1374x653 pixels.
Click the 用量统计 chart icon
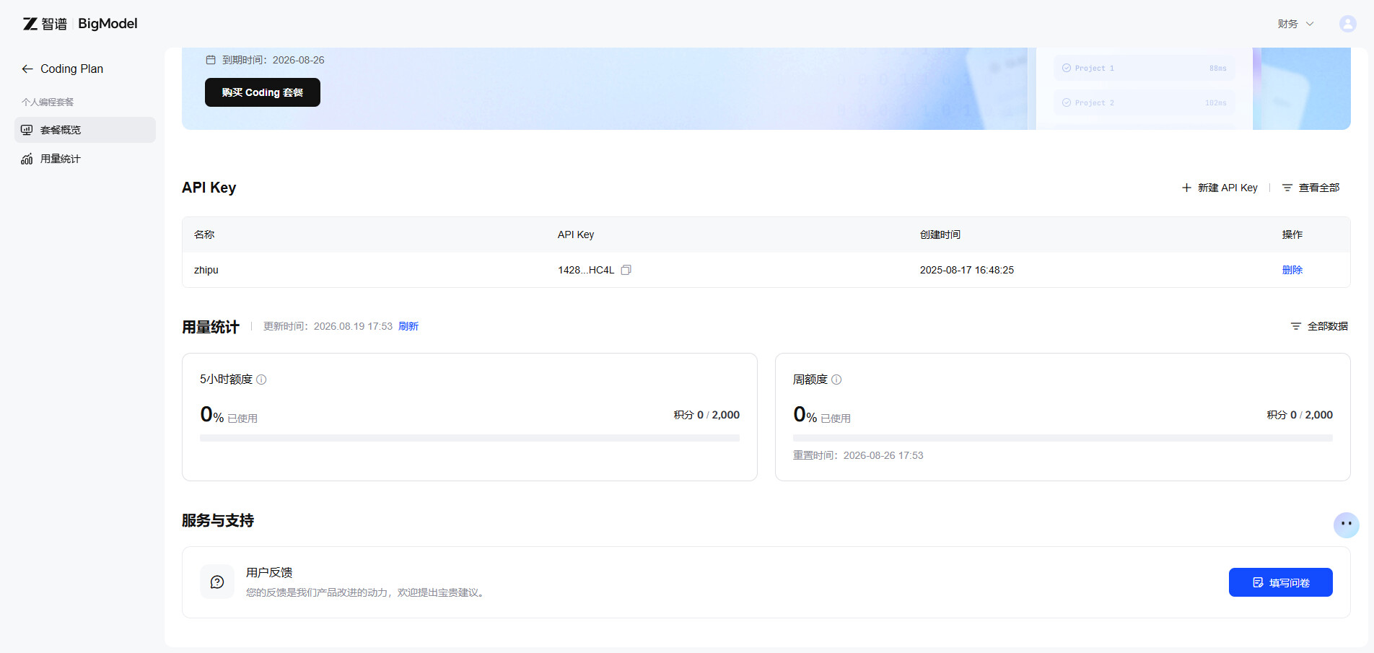pos(27,159)
